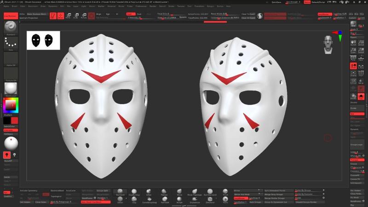
Task: Pick the Move Topological brush
Action: 195,192
